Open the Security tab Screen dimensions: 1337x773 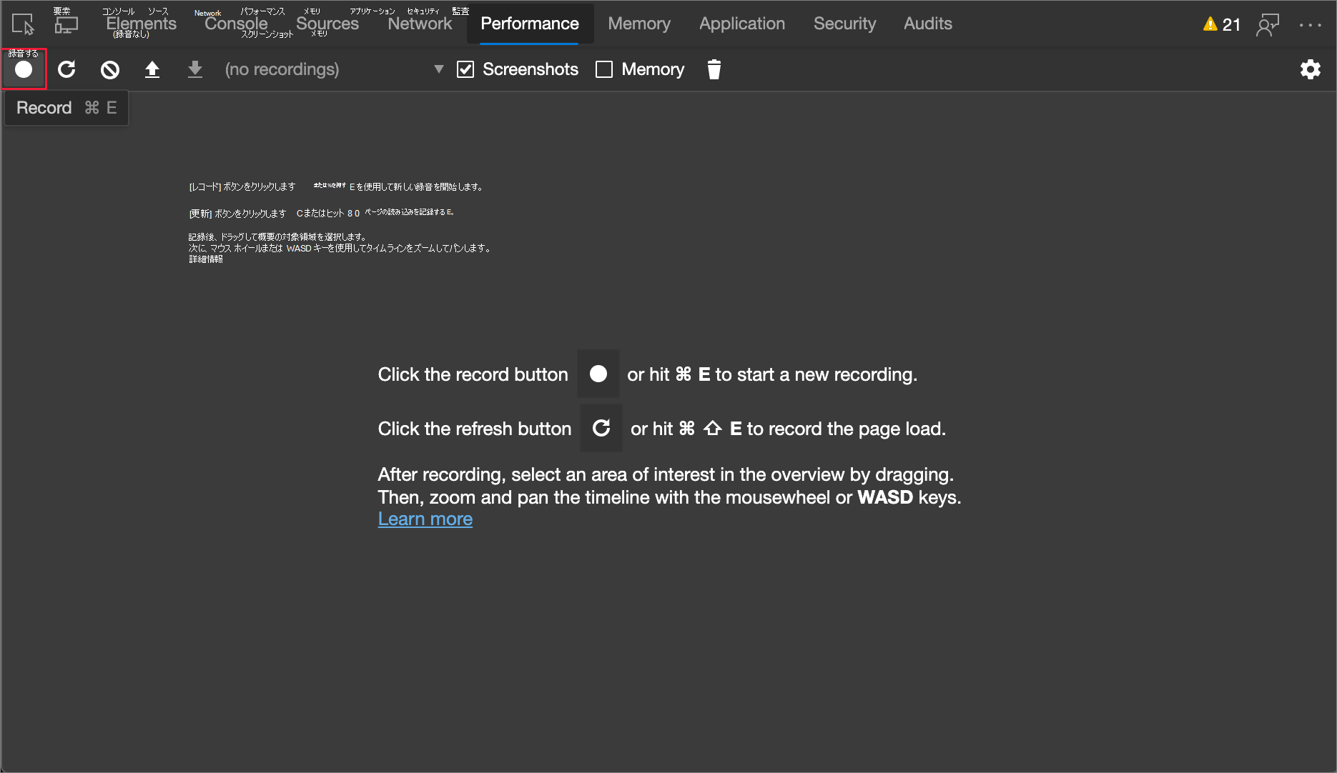(844, 24)
